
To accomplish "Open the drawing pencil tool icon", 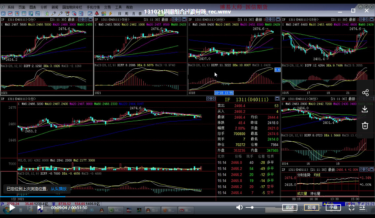I will pos(90,14).
